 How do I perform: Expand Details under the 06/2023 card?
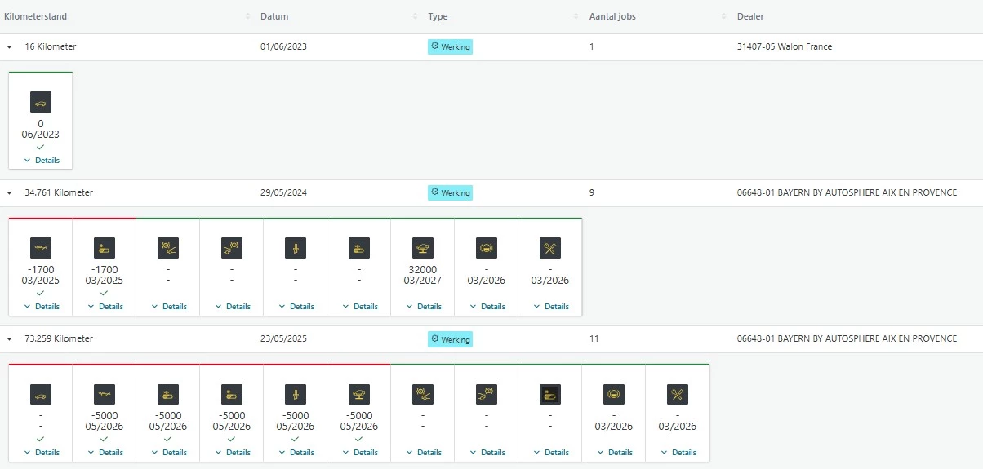pyautogui.click(x=42, y=161)
